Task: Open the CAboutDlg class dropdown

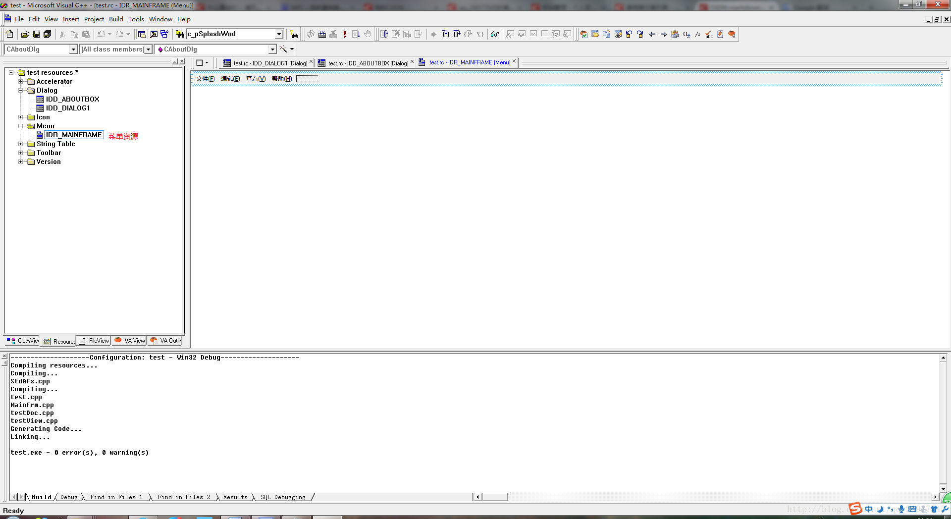Action: [x=73, y=49]
